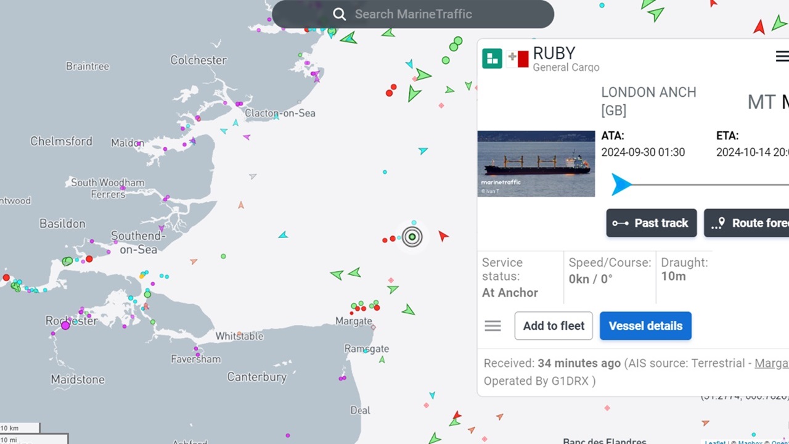This screenshot has height=444, width=789.
Task: Click Add to fleet
Action: click(553, 326)
